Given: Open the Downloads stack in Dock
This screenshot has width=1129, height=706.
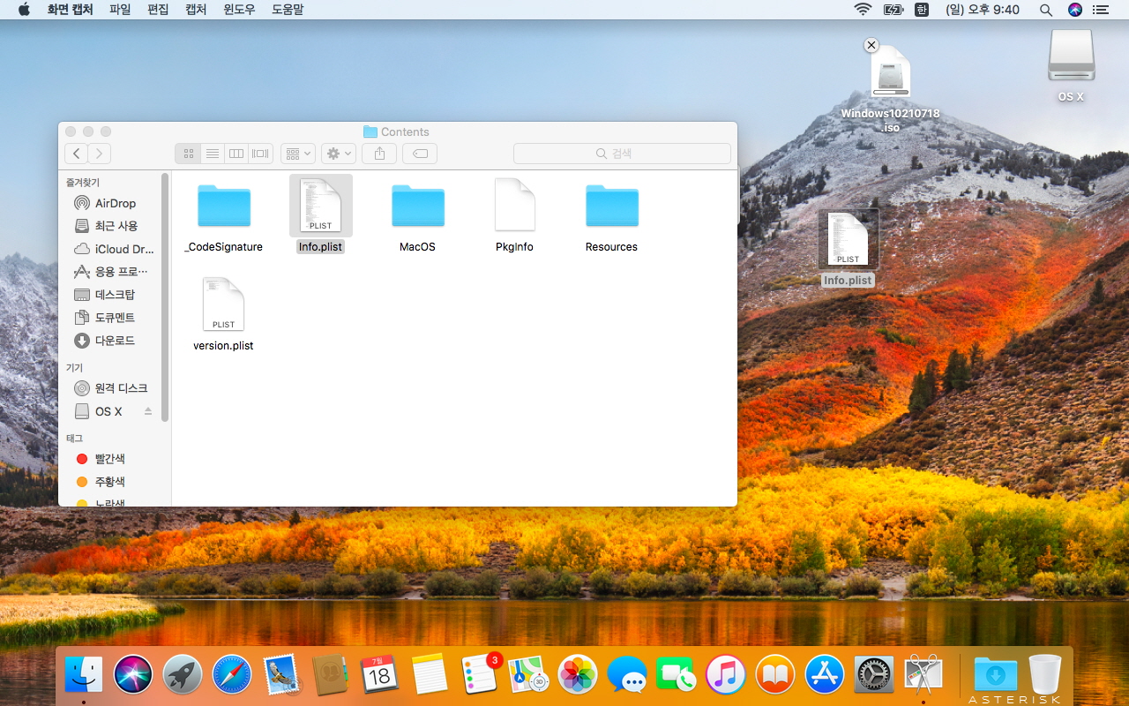Looking at the screenshot, I should 995,675.
